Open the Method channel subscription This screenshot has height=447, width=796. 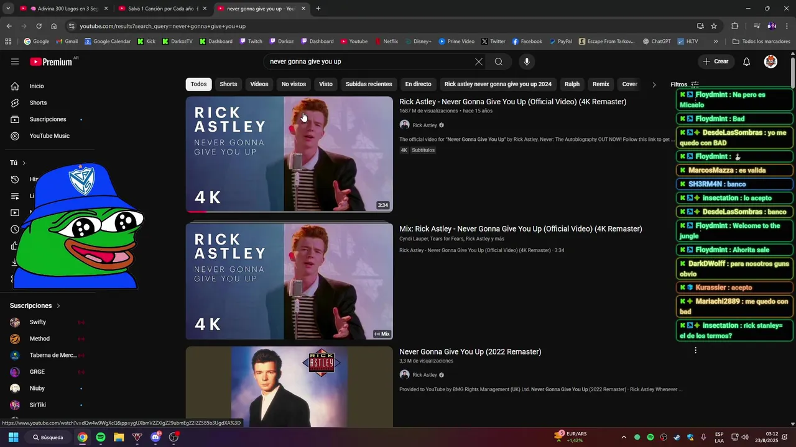point(40,339)
